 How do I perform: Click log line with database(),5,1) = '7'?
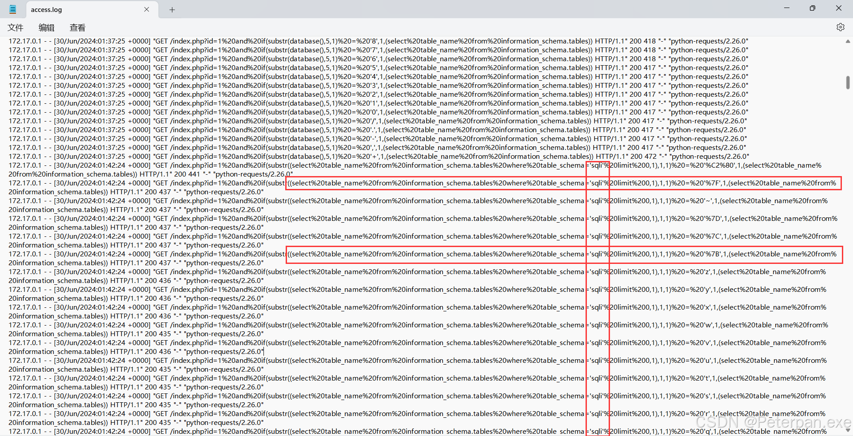coord(379,50)
